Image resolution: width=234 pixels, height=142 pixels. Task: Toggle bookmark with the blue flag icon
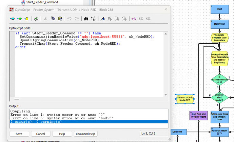click(102, 19)
